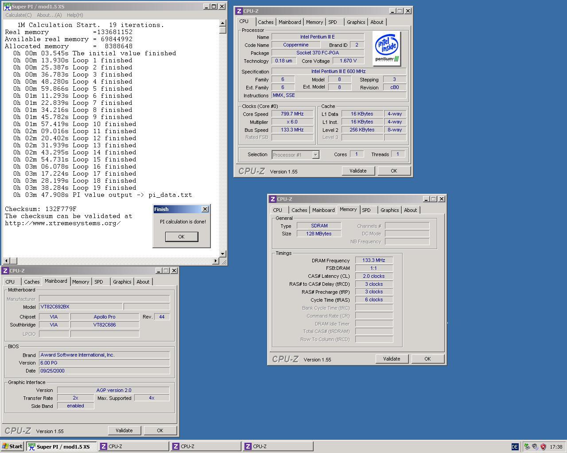Viewport: 567px width, 453px height.
Task: Open the Help(H) menu in Super PI
Action: click(75, 15)
